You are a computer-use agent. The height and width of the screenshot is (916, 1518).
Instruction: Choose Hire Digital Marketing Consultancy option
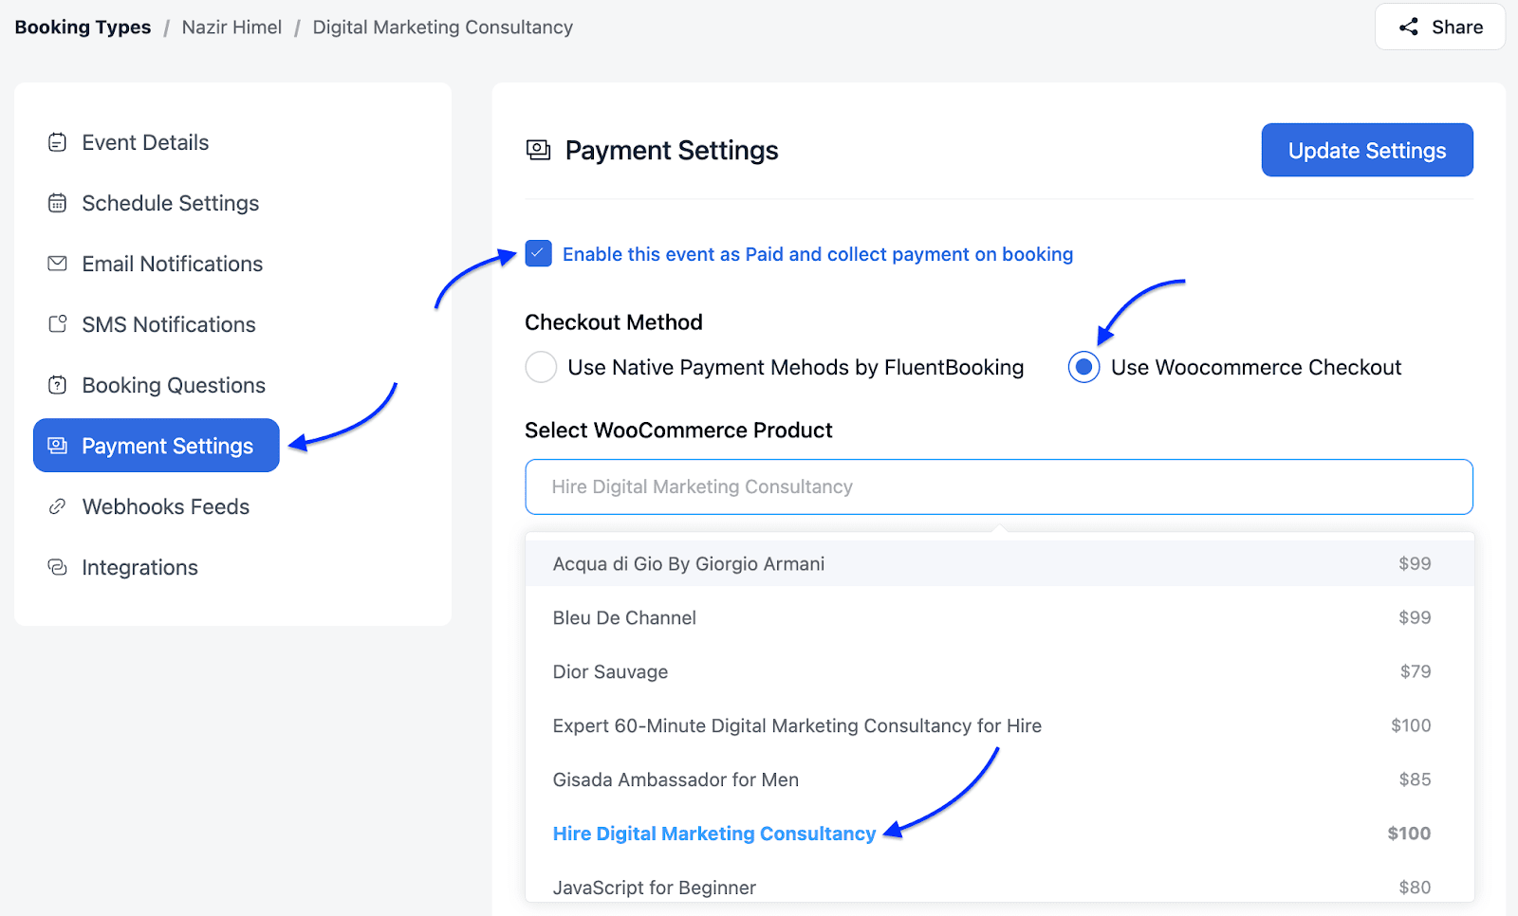coord(713,834)
